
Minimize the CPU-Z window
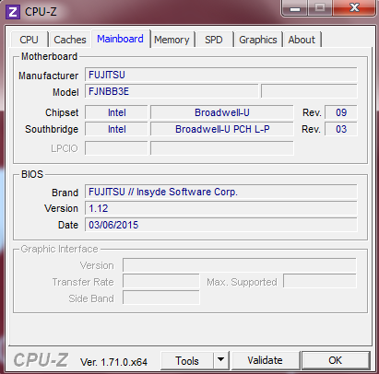295,8
